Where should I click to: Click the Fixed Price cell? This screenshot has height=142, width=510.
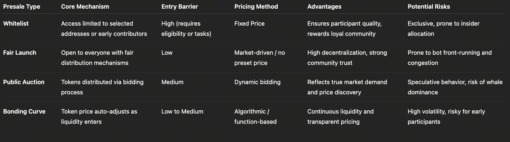pos(249,24)
